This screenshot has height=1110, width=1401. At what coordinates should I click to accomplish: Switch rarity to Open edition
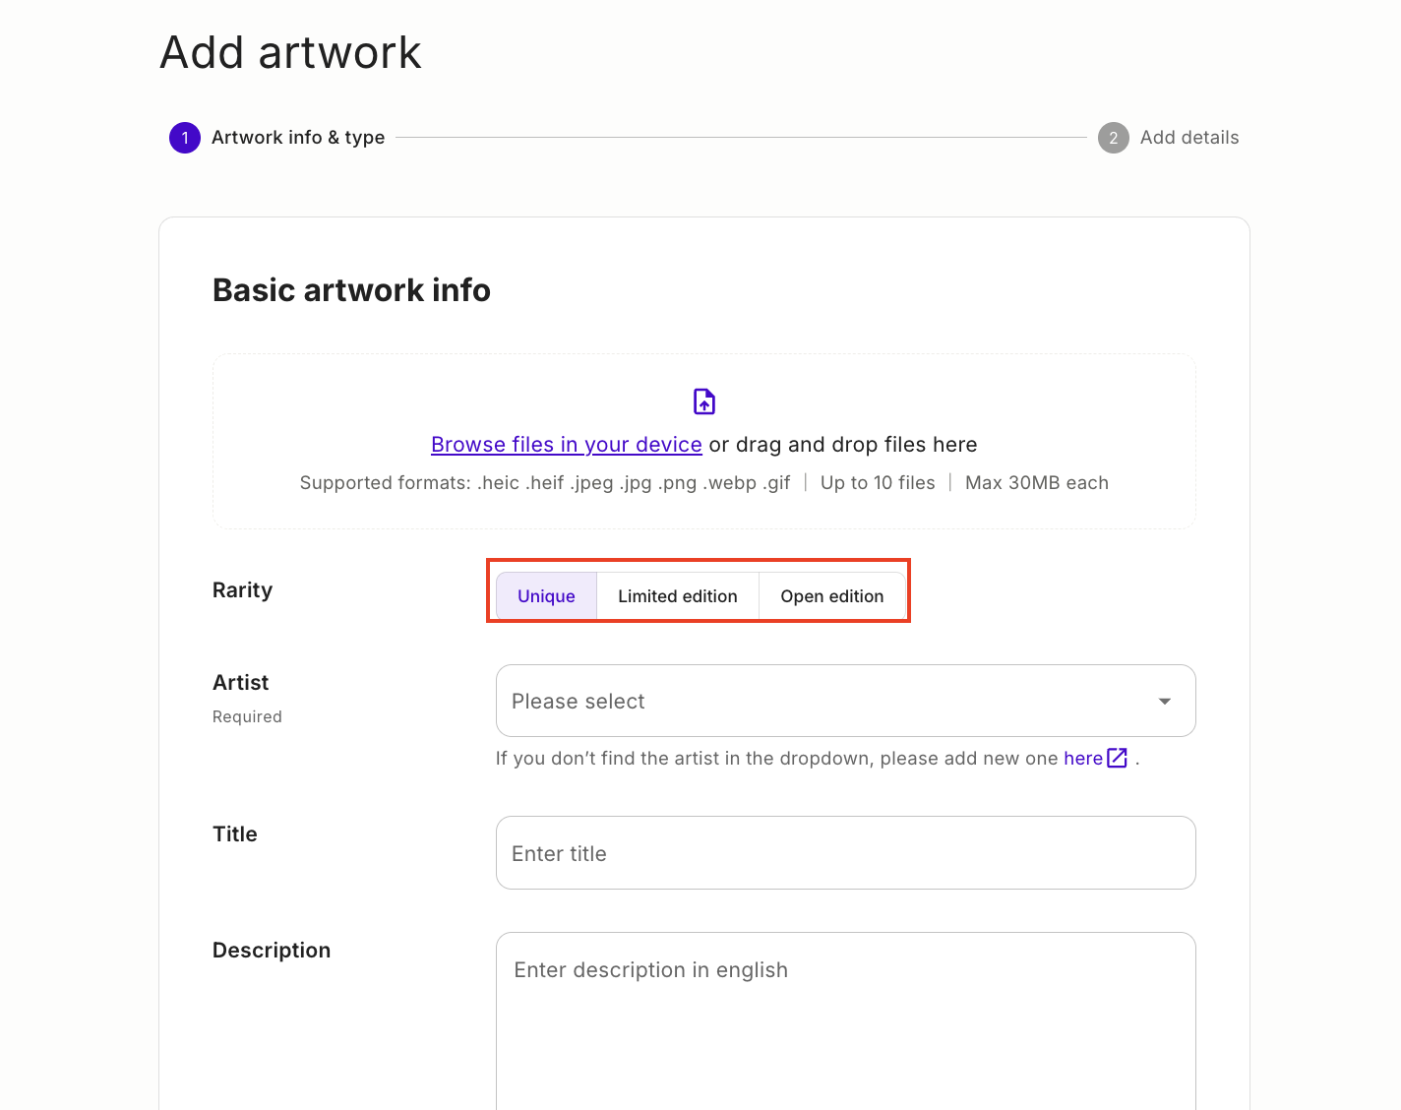click(832, 596)
